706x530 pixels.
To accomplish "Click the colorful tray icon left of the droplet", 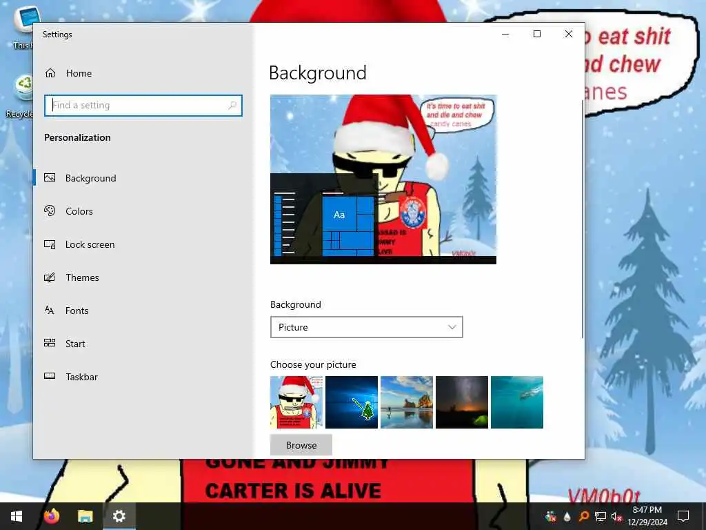I will [550, 516].
